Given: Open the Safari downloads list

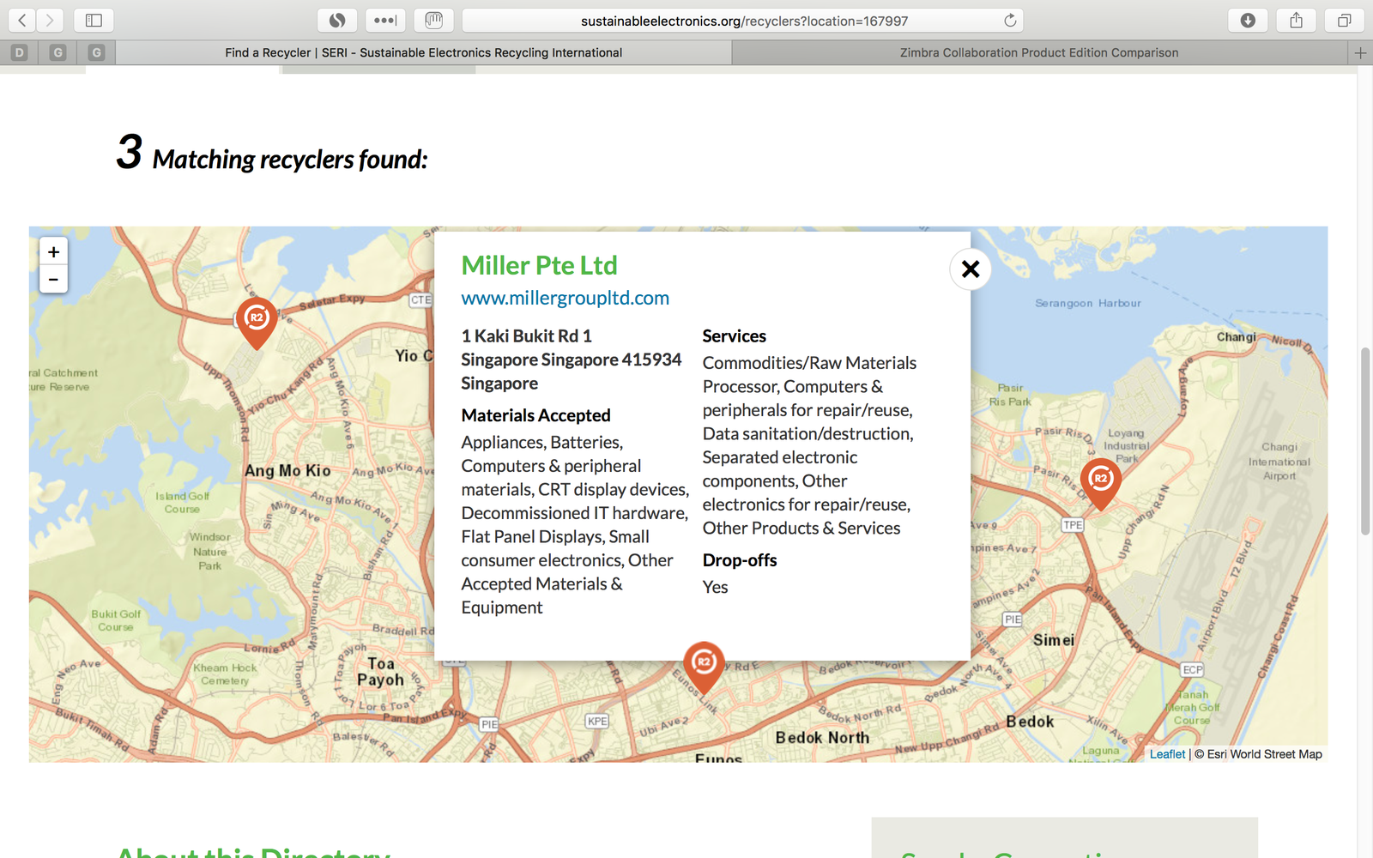Looking at the screenshot, I should pos(1248,21).
